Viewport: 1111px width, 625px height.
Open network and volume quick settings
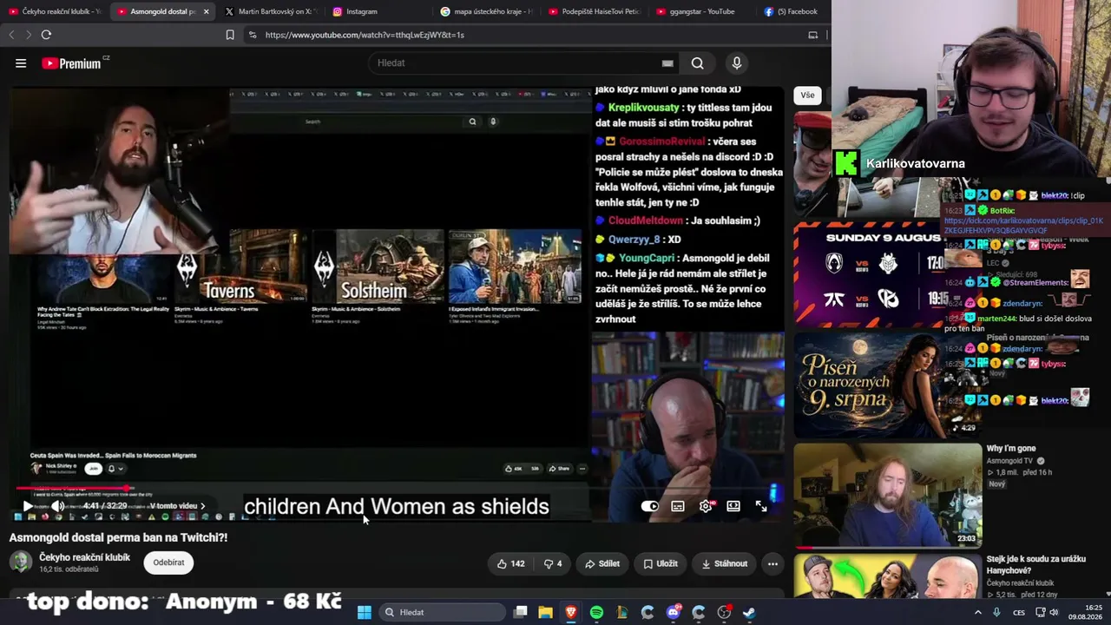[x=1049, y=612]
